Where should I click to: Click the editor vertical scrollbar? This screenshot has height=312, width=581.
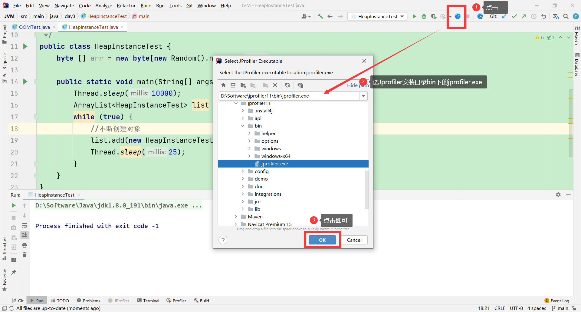[x=571, y=123]
